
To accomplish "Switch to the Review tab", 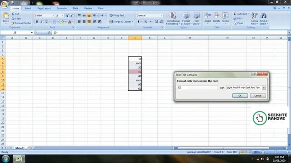I will click(88, 8).
